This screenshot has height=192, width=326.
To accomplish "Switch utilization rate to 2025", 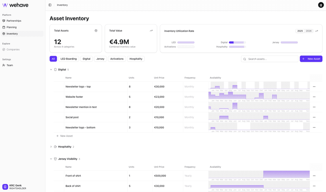I will (x=300, y=31).
